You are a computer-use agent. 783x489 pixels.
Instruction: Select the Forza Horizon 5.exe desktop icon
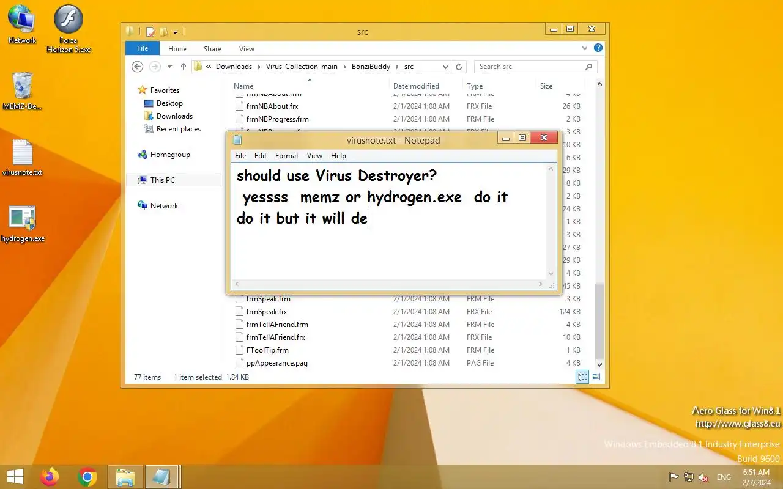69,29
